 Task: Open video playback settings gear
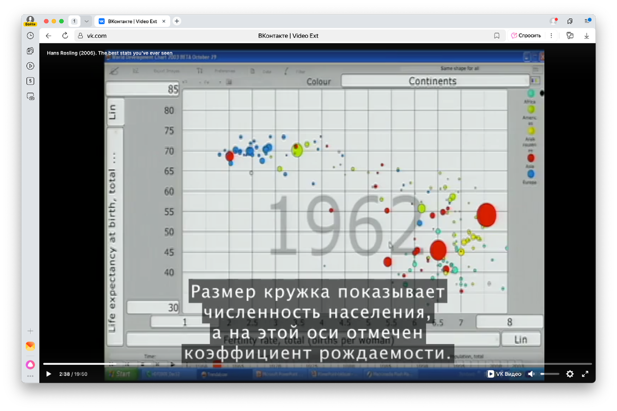570,374
